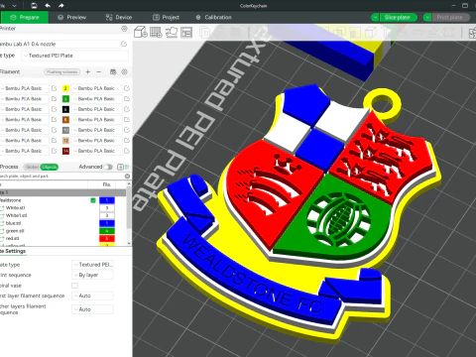Edit preset of filament 12
Image resolution: width=476 pixels, height=357 pixels.
(x=127, y=141)
